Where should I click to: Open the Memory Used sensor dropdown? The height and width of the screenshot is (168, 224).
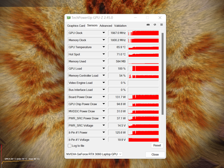103,61
